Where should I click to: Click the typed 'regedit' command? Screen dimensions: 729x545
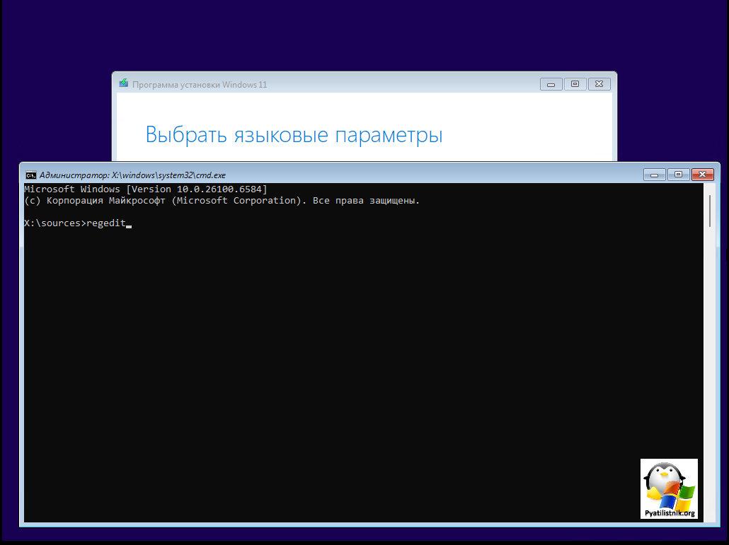(105, 223)
